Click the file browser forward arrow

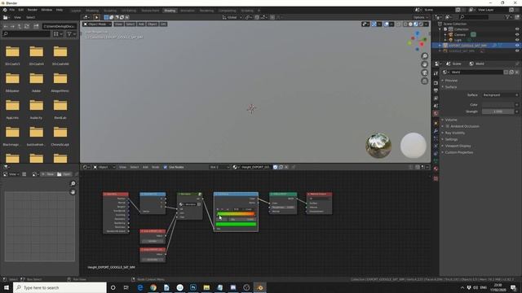click(x=12, y=26)
